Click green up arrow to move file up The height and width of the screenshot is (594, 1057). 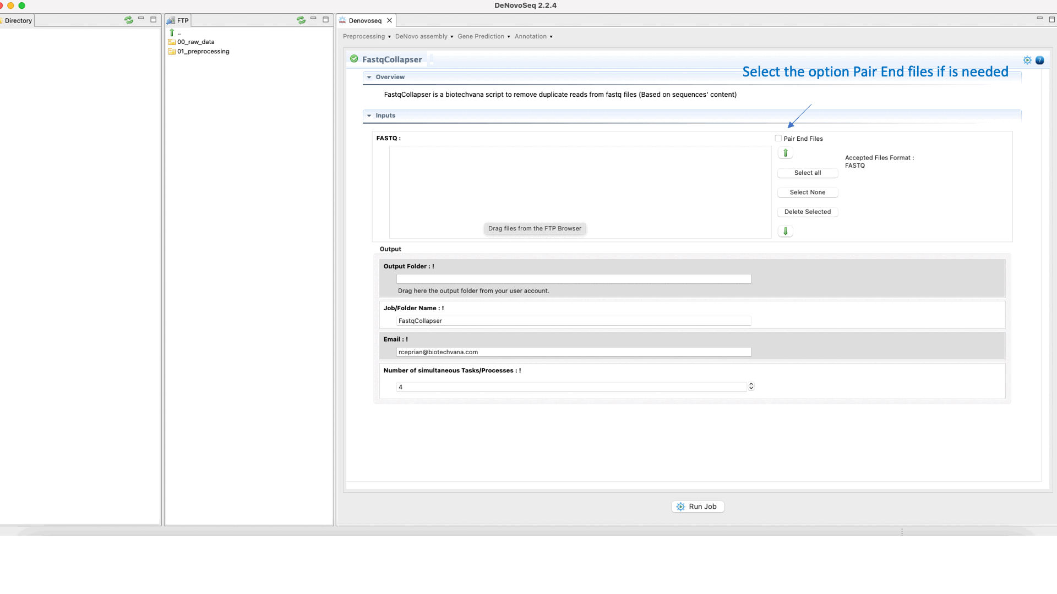coord(785,153)
